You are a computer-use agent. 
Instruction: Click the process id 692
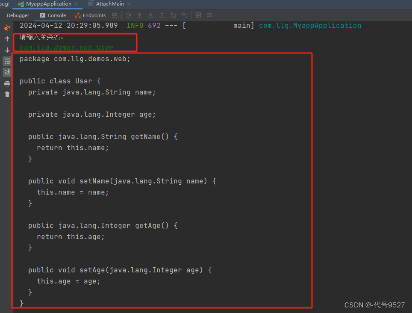tap(154, 26)
